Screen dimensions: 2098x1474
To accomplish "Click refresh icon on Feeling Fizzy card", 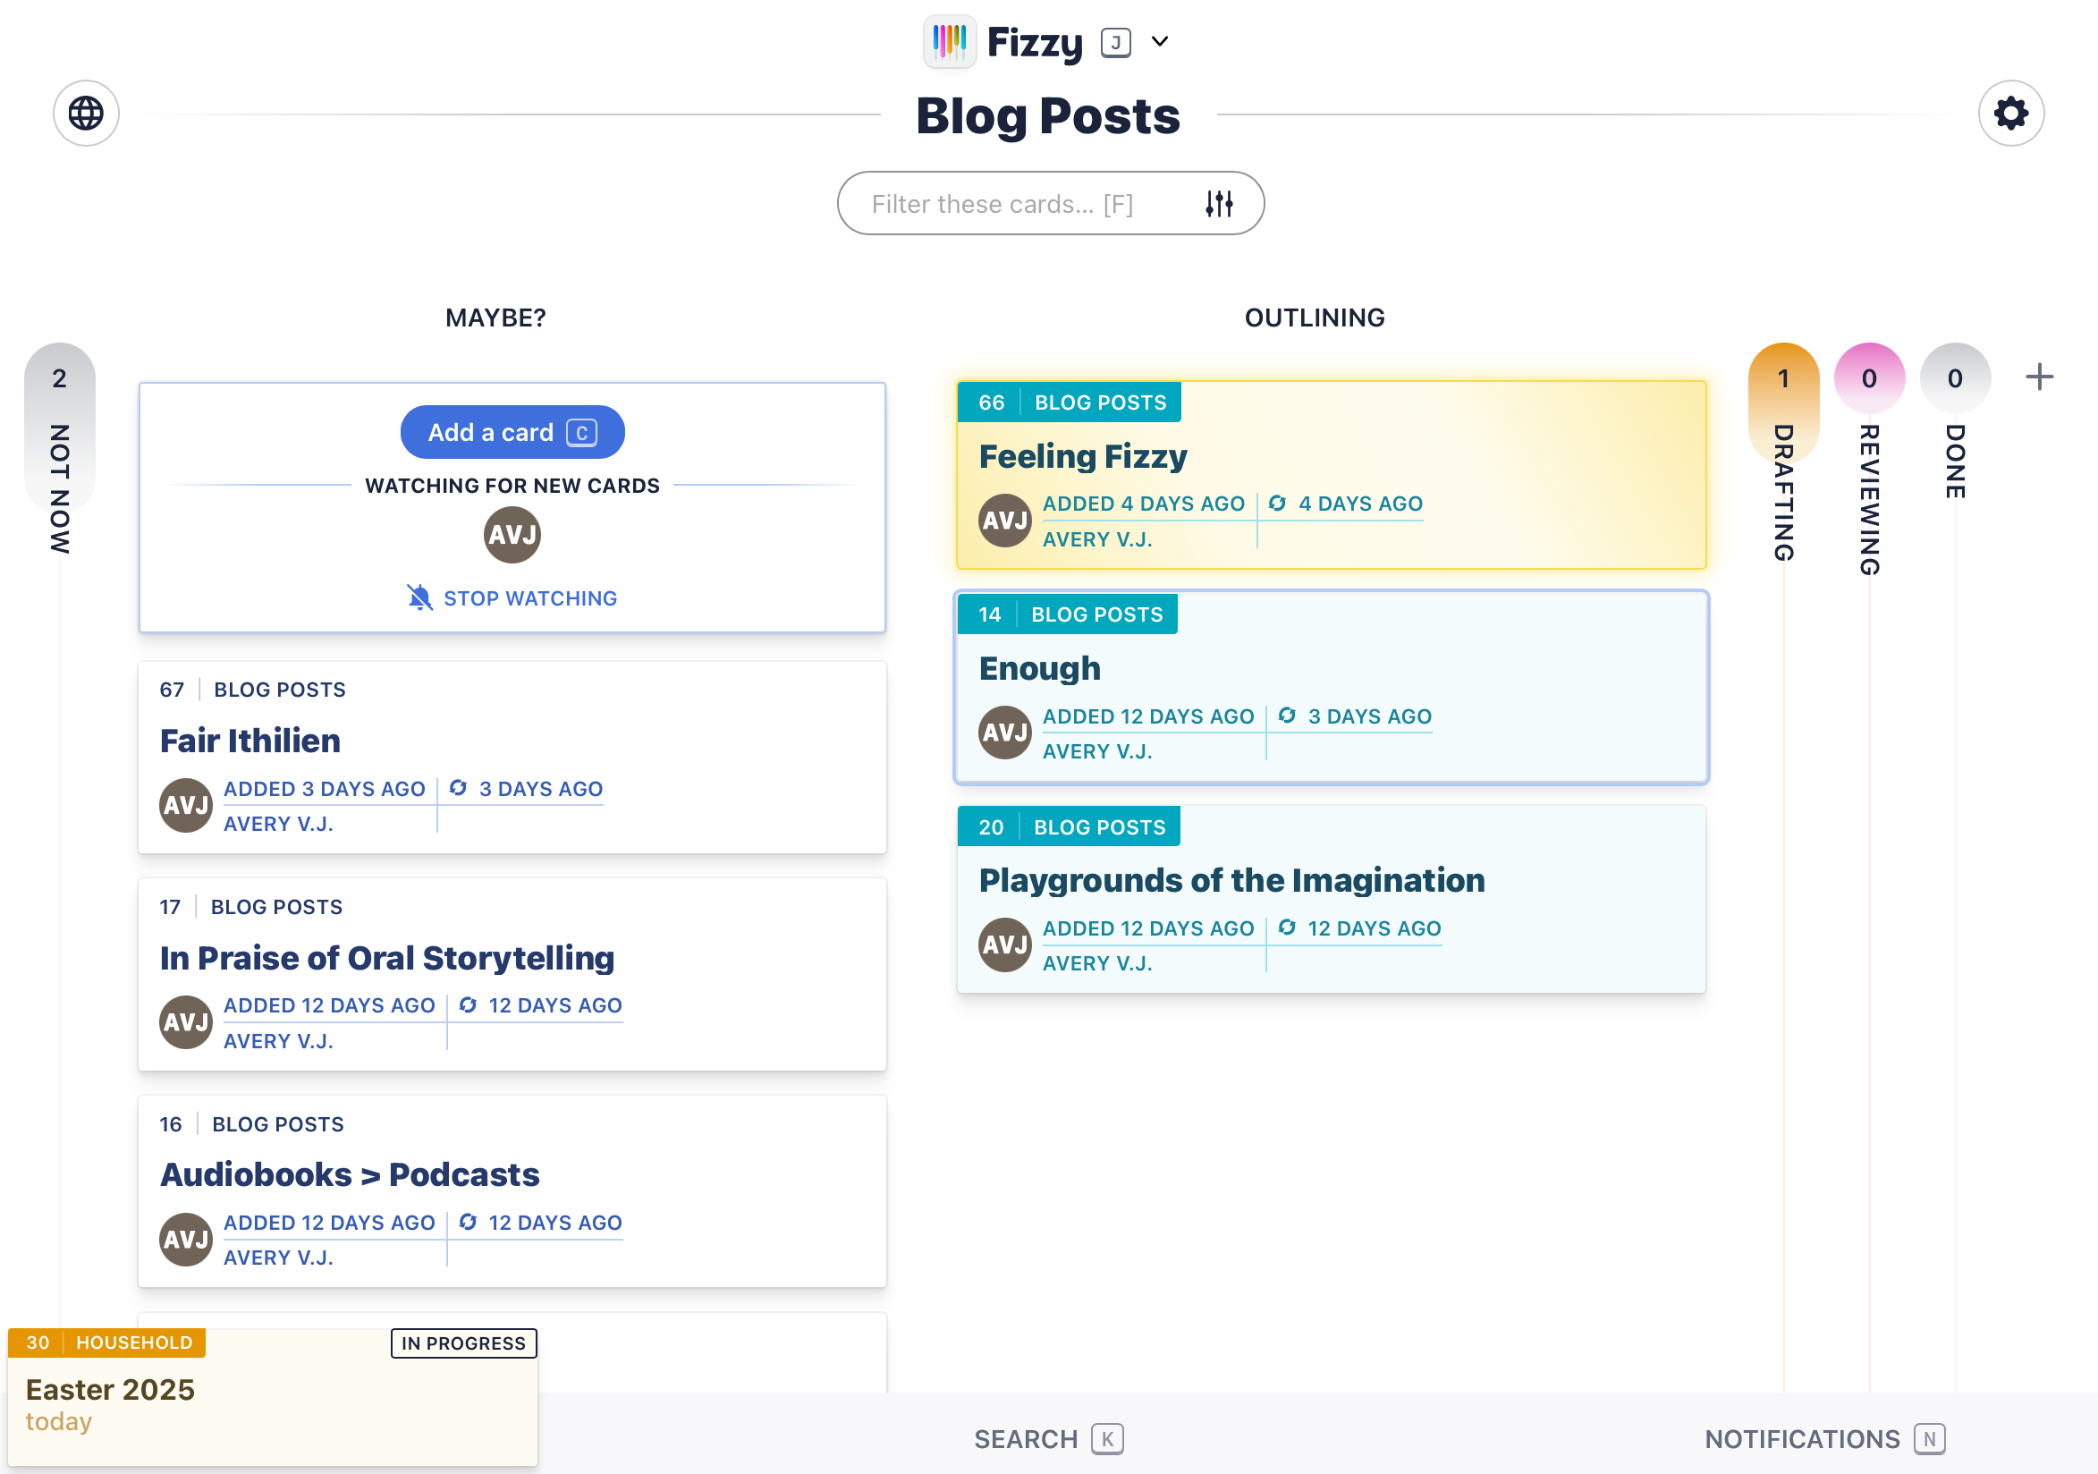I will (x=1277, y=504).
